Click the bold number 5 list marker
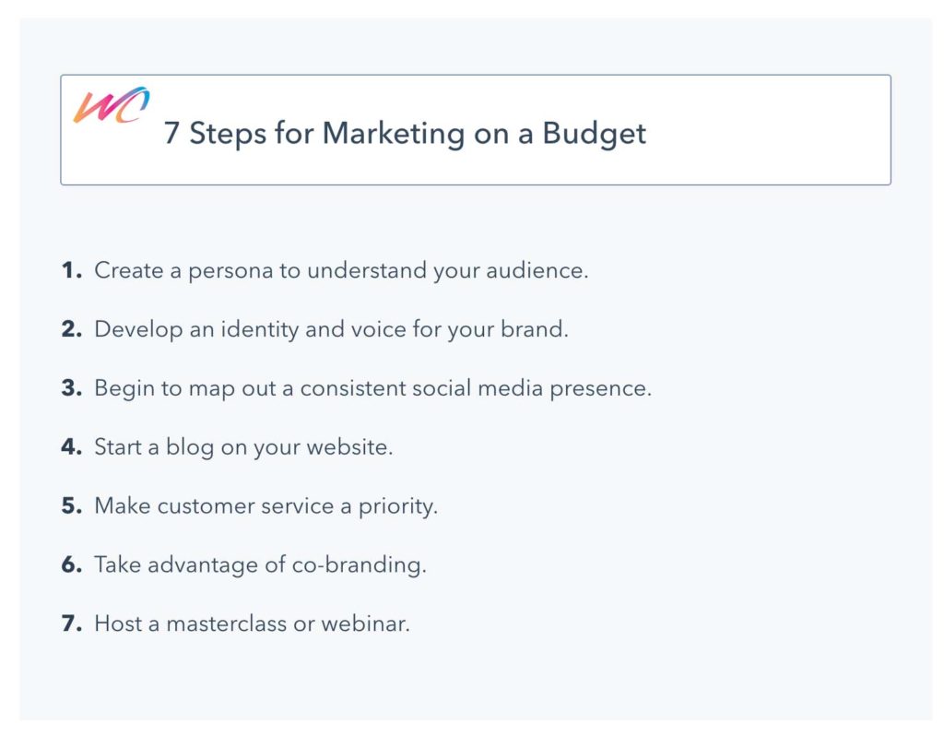944x736 pixels. [x=71, y=505]
